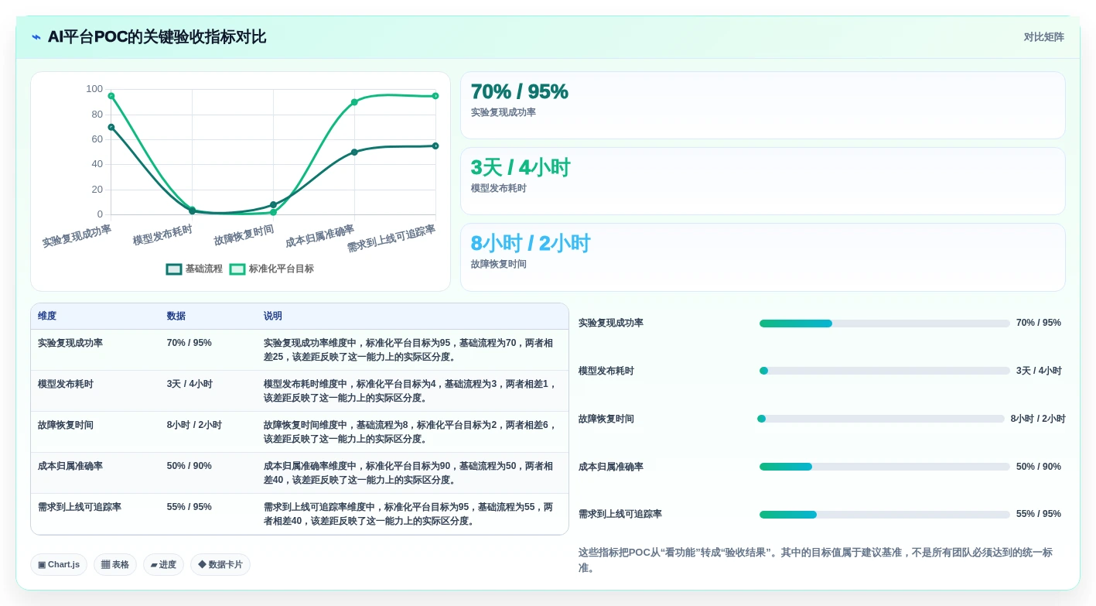Viewport: 1096px width, 606px height.
Task: Click the Chart.js tag
Action: coord(59,564)
